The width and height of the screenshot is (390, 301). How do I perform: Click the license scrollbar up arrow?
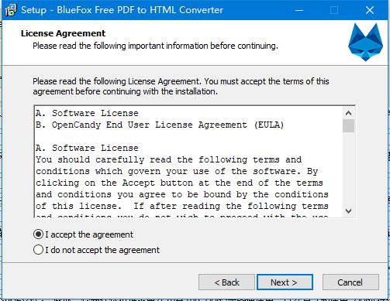click(348, 113)
